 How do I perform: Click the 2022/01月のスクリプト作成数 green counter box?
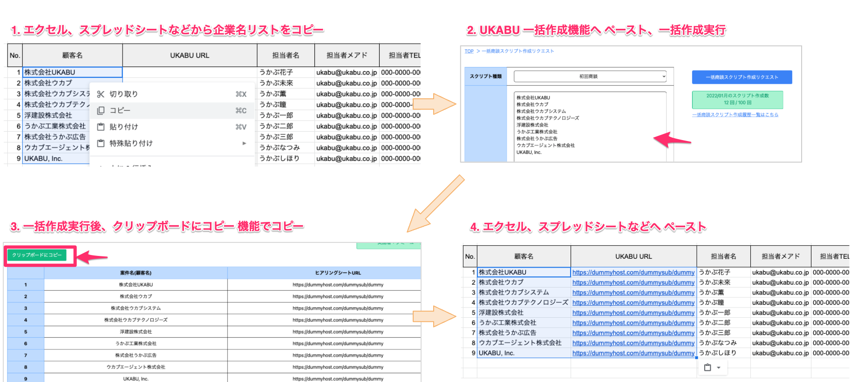coord(737,100)
